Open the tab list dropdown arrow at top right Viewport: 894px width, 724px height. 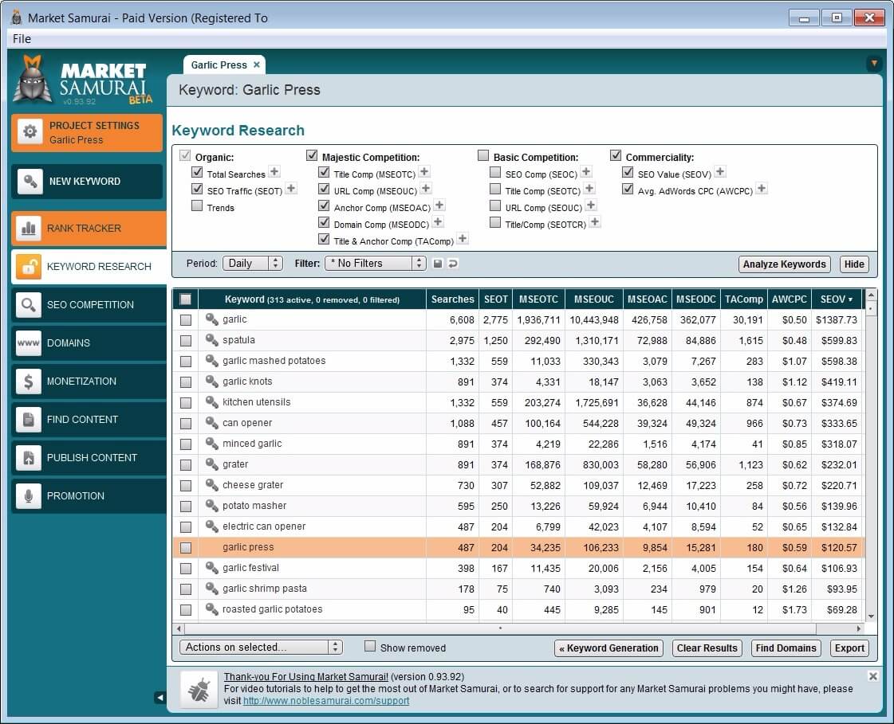click(873, 63)
